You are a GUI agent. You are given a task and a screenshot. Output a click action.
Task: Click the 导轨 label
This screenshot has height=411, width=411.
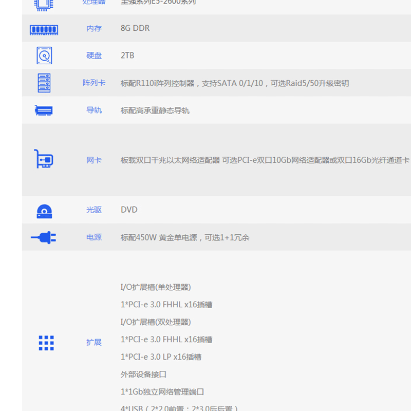pyautogui.click(x=94, y=110)
